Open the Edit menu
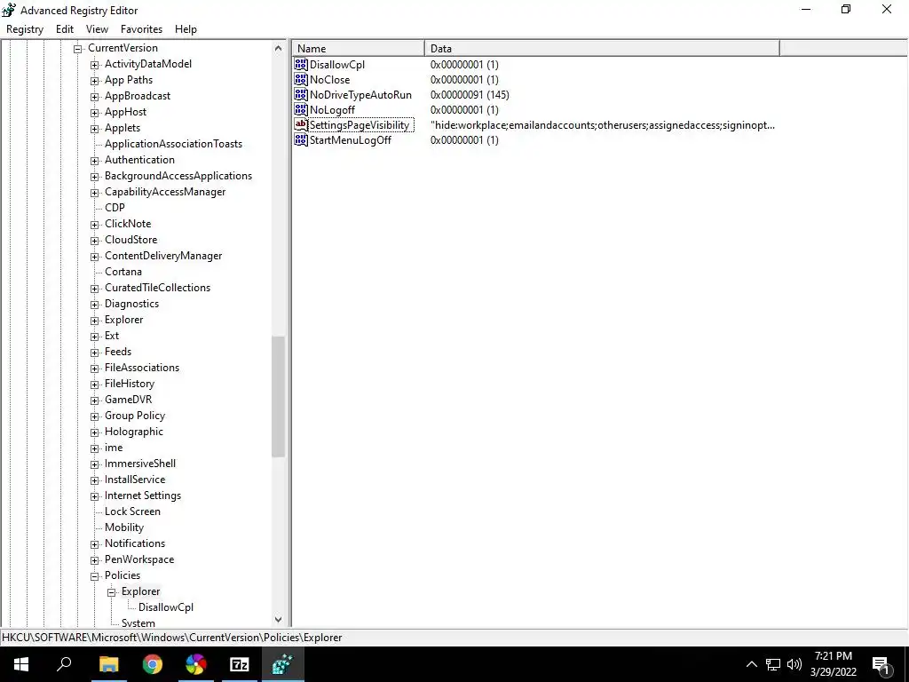909x682 pixels. 64,29
